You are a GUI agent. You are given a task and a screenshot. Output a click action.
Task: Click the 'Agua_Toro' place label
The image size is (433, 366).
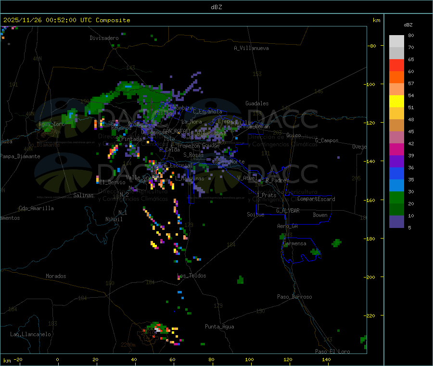(51, 124)
